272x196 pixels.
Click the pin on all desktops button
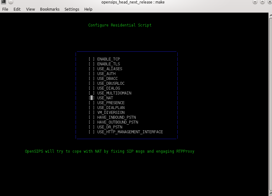[x=11, y=2]
